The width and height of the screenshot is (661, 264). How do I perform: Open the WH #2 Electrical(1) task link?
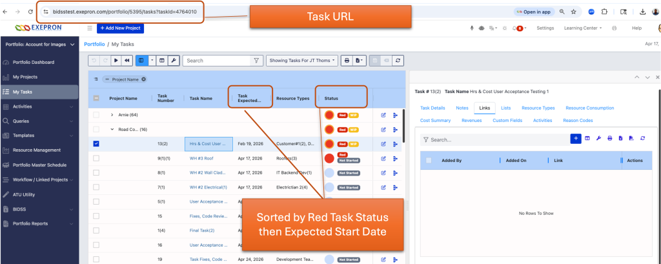208,187
